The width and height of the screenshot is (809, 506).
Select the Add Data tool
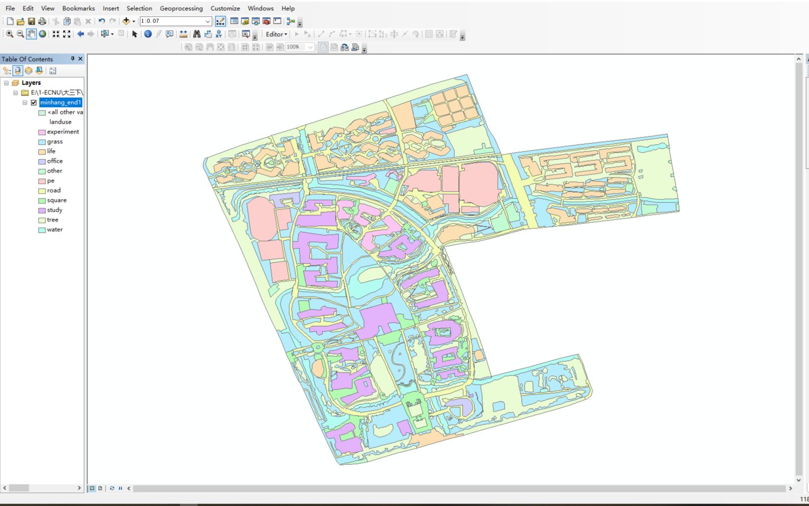coord(127,21)
